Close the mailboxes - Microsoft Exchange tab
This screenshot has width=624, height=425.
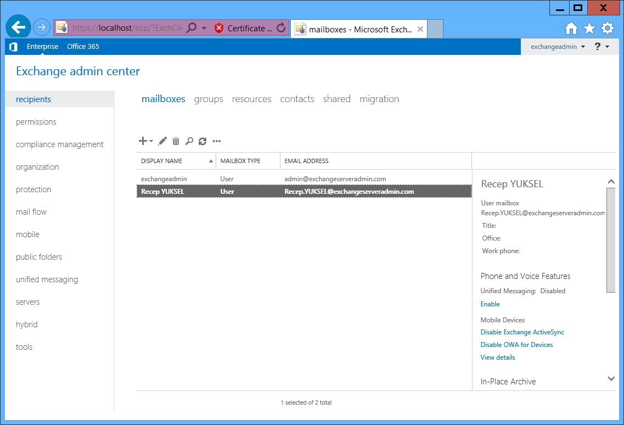point(420,29)
